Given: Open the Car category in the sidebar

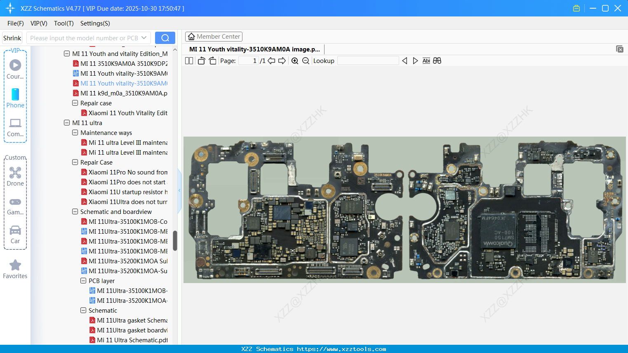Looking at the screenshot, I should pos(15,234).
